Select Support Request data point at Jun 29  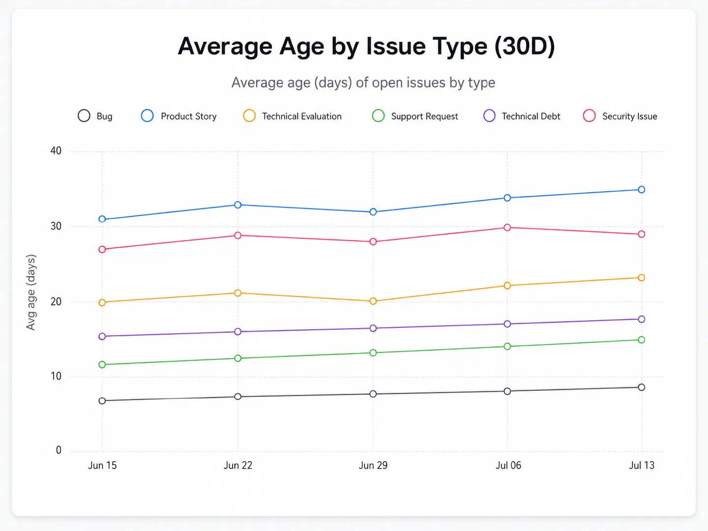tap(373, 353)
